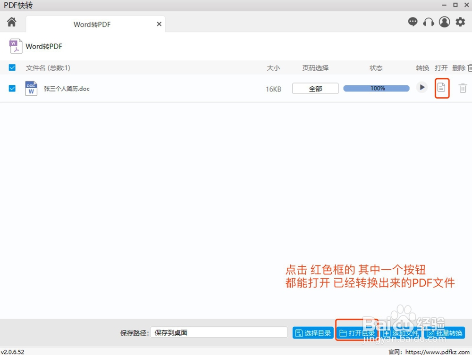Open the settings gear icon

(460, 22)
